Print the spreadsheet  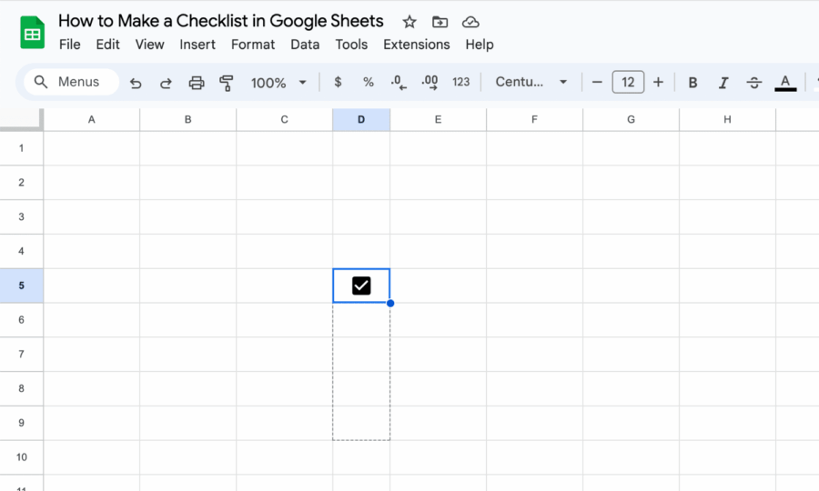[197, 83]
